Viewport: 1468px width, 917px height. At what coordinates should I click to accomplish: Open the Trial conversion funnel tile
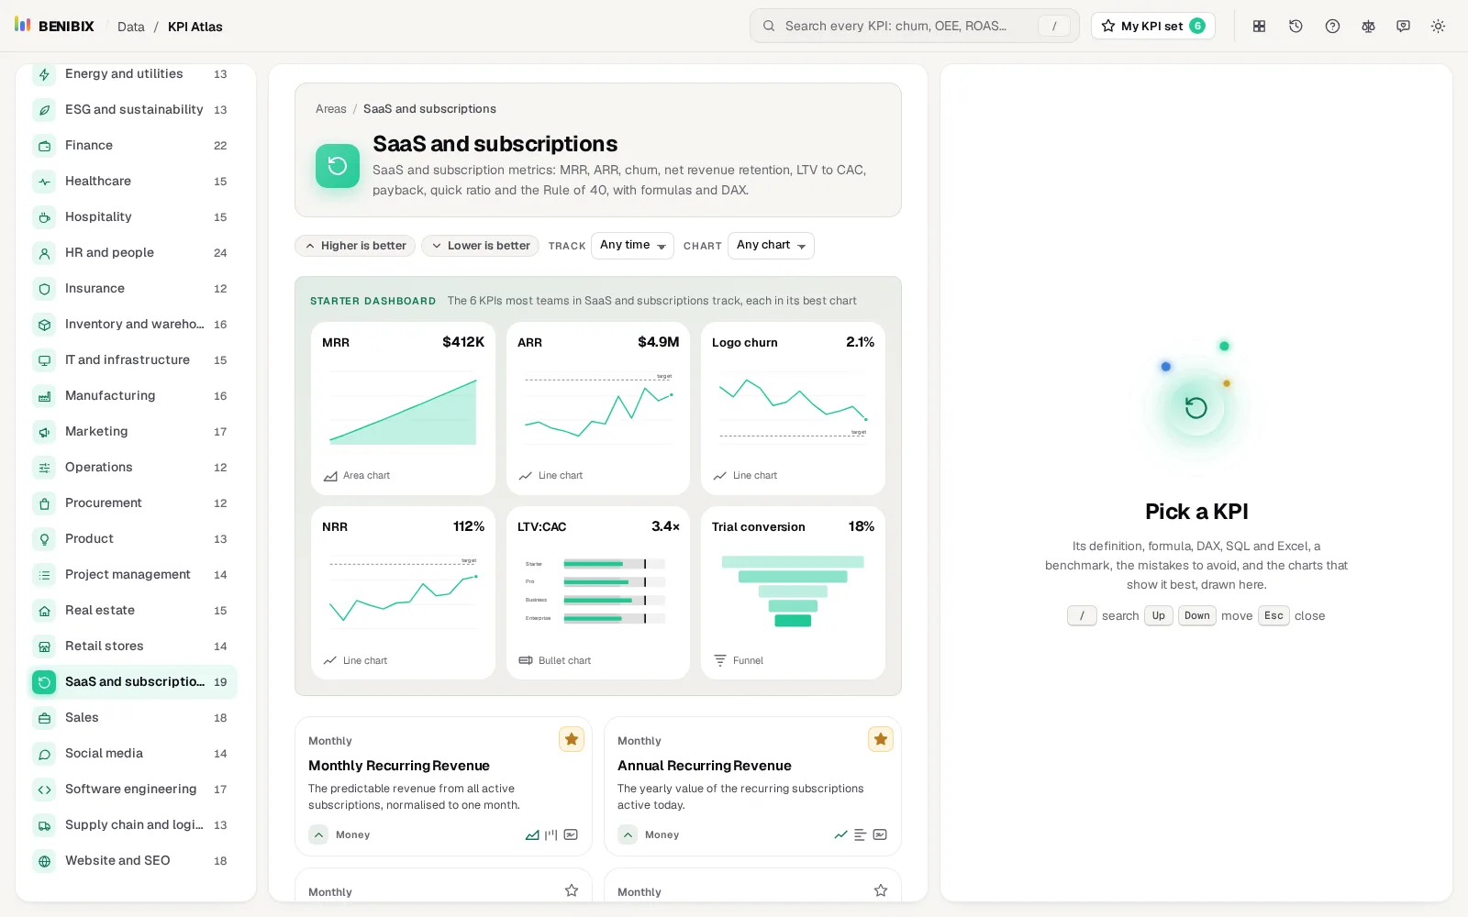pyautogui.click(x=793, y=593)
